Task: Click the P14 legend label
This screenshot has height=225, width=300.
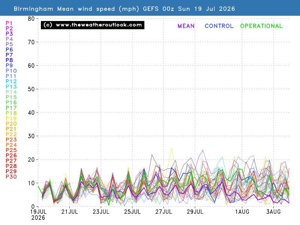Action: click(x=11, y=92)
